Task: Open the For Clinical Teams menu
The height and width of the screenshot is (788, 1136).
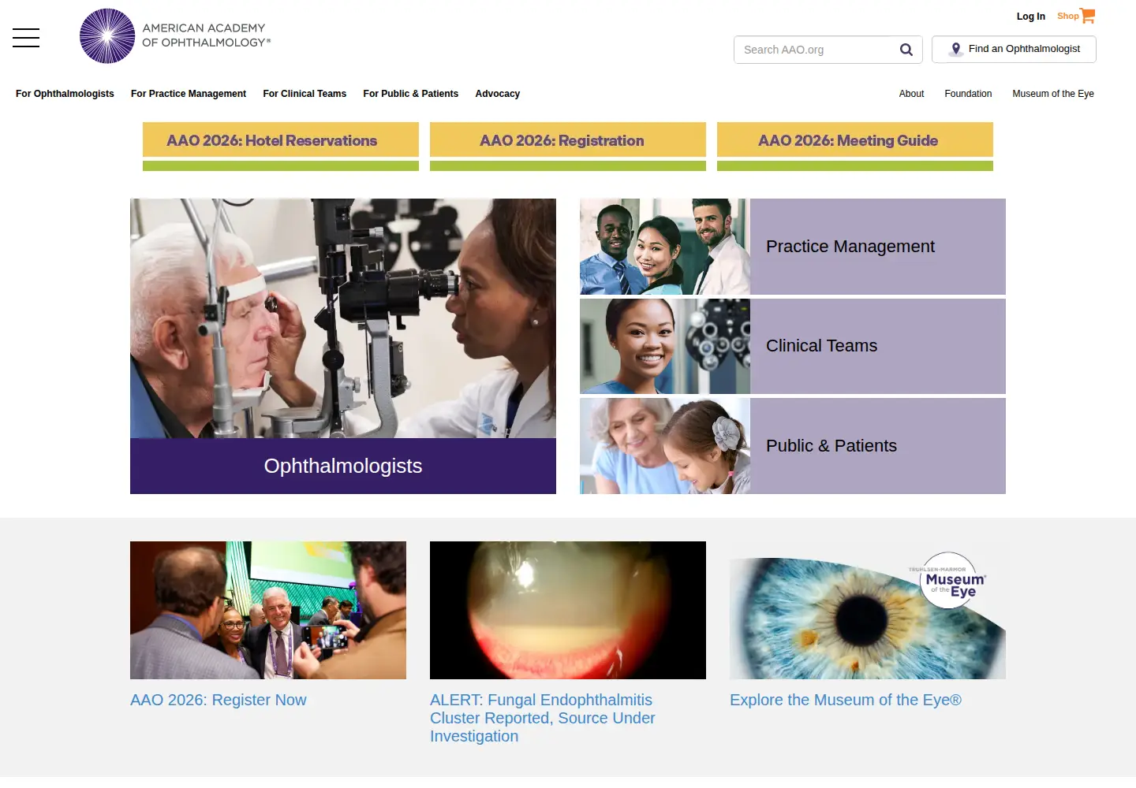Action: coord(305,94)
